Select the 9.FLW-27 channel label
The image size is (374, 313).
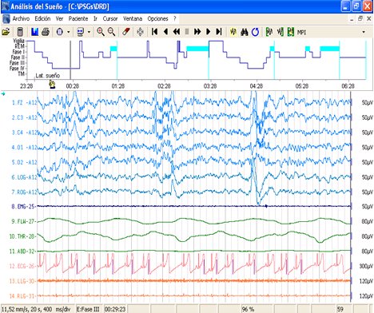[x=23, y=221]
